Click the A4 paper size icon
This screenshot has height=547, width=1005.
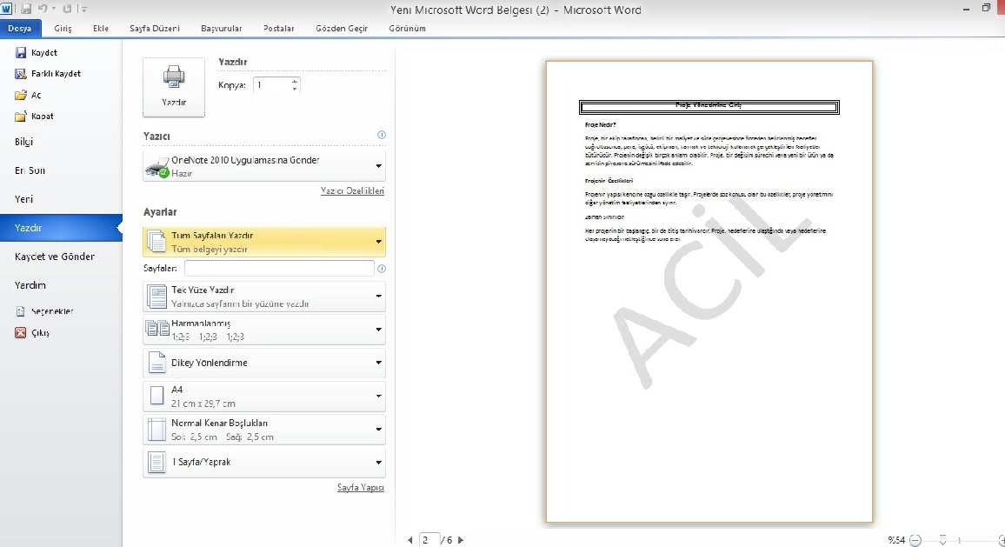point(157,397)
